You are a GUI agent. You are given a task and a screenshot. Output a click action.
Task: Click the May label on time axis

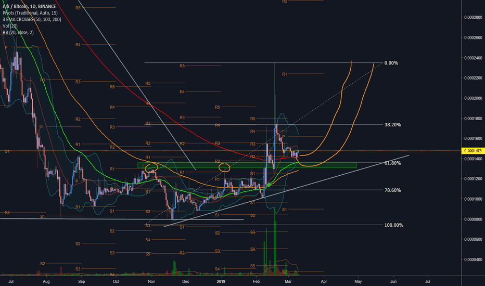358,281
